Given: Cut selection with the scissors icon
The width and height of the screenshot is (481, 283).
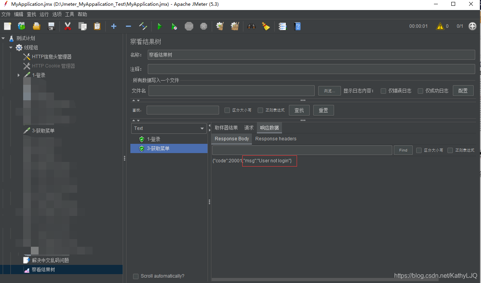Looking at the screenshot, I should (x=68, y=26).
